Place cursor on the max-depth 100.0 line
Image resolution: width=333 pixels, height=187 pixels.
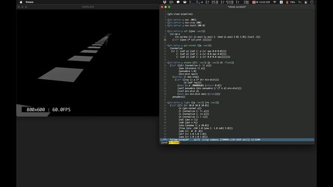186,25
